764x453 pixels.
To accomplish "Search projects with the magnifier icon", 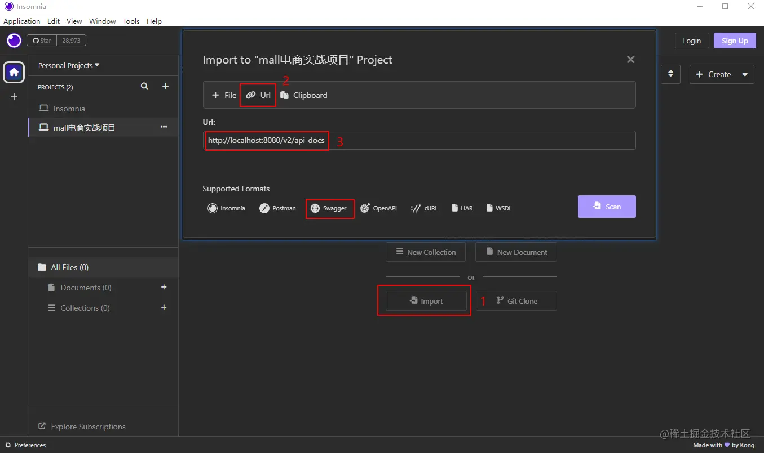I will coord(145,86).
